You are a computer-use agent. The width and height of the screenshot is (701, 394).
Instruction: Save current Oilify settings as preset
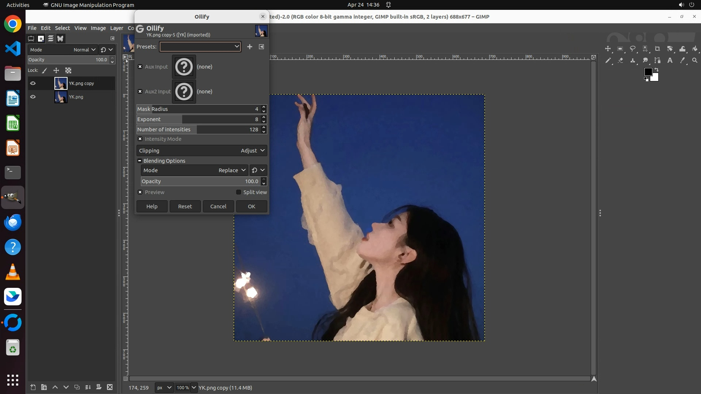[x=250, y=47]
